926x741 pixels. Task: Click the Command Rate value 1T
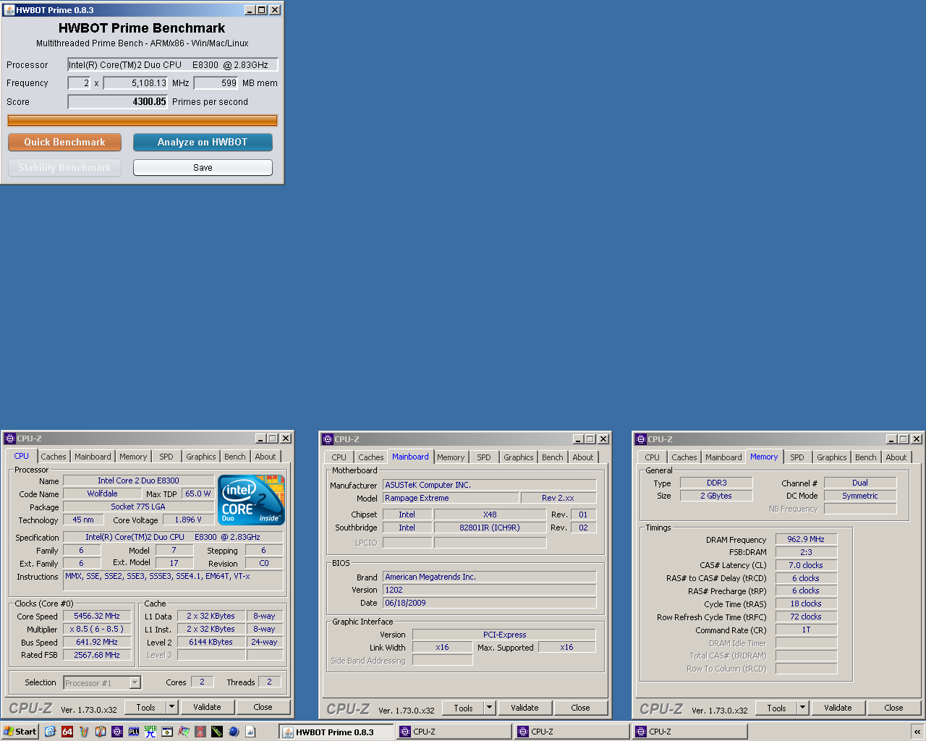tap(806, 630)
